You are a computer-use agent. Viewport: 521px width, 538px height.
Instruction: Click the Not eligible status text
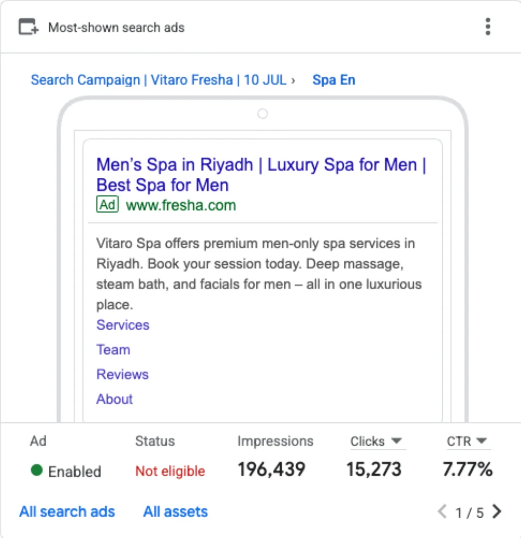(x=170, y=471)
